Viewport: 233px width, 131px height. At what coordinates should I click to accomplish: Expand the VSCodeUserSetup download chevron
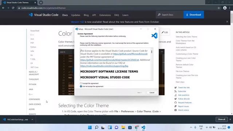[x=32, y=119]
